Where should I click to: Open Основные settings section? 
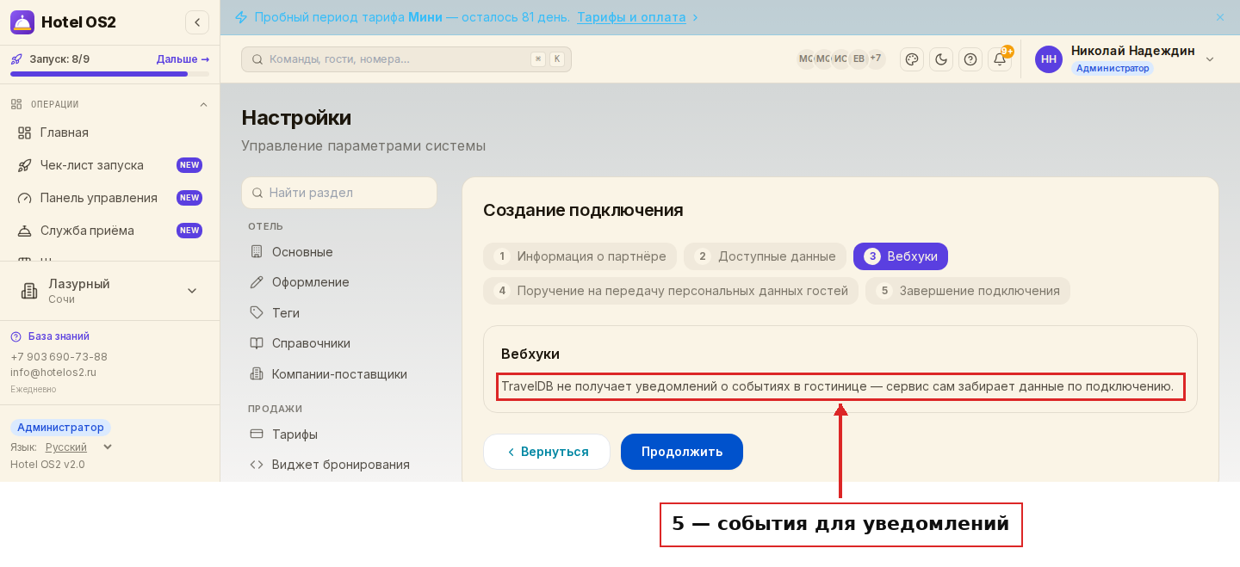coord(339,252)
